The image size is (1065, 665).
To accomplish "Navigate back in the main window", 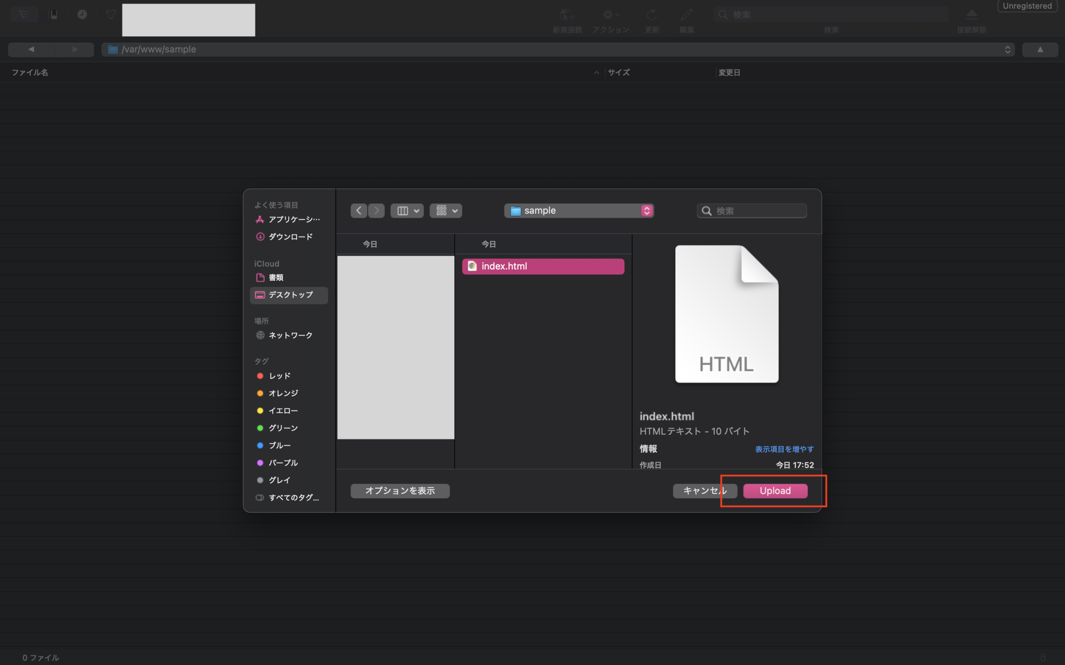I will [31, 49].
